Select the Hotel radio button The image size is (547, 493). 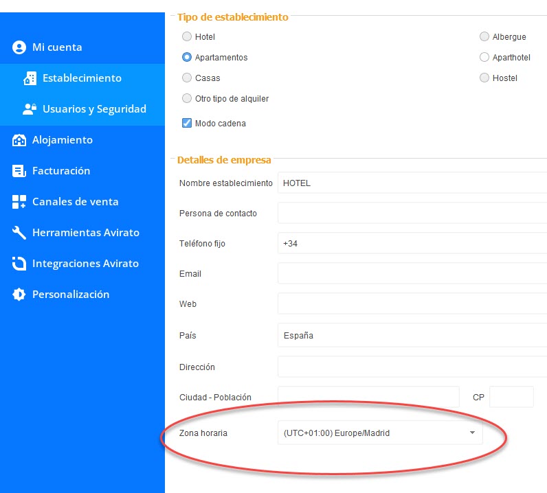tap(187, 37)
